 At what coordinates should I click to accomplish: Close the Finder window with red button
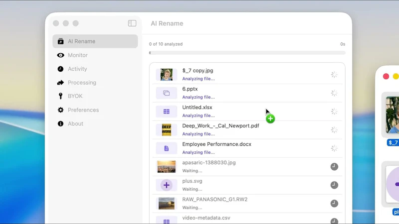(x=386, y=77)
